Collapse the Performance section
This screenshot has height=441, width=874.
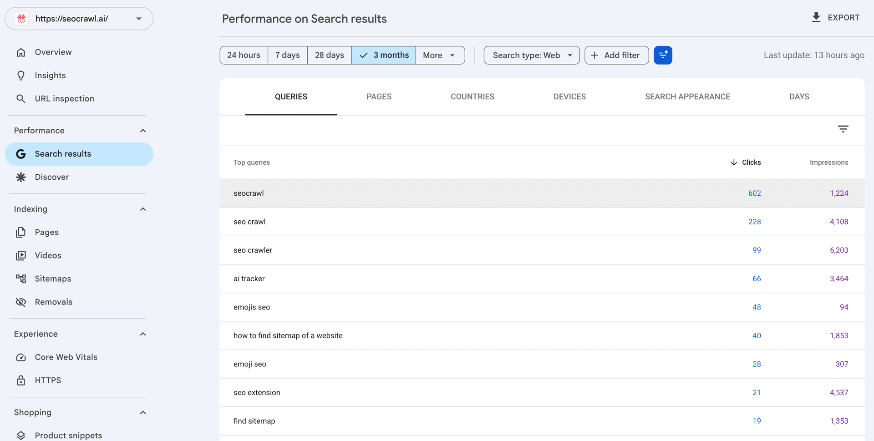tap(143, 131)
